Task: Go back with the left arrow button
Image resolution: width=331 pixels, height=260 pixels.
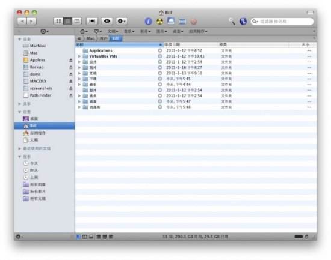Action: [x=22, y=21]
